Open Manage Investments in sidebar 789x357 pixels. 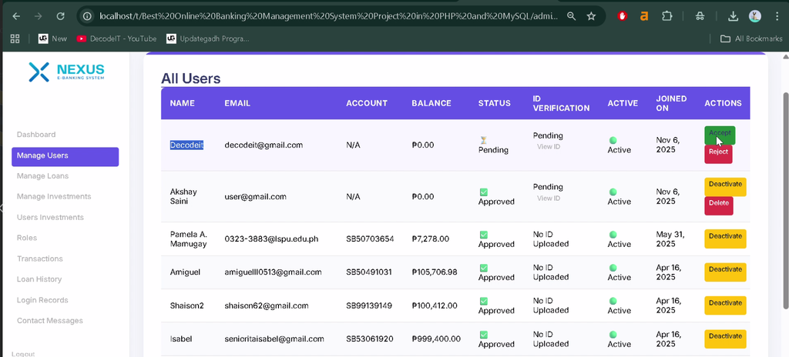pos(54,197)
